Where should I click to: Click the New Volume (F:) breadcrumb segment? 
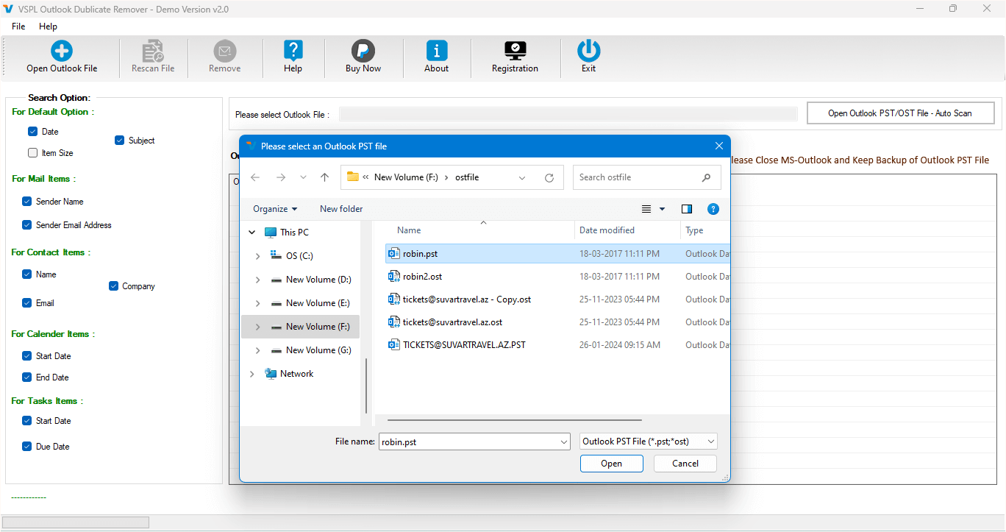pos(405,177)
